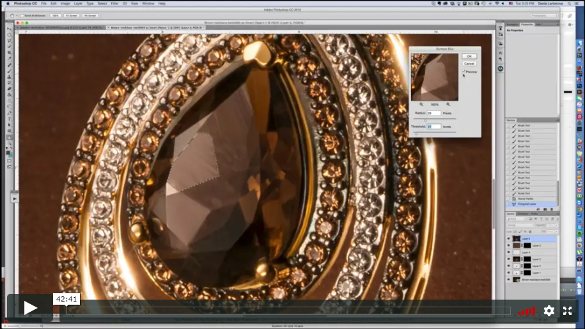Screen dimensions: 585x329
Task: Select Stamp Visible history state
Action: (x=532, y=199)
